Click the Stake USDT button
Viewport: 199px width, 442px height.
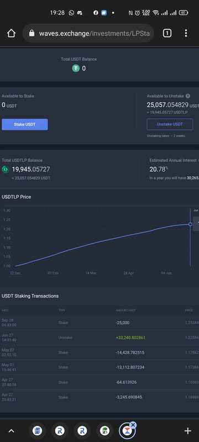click(x=25, y=124)
